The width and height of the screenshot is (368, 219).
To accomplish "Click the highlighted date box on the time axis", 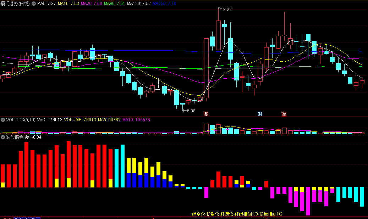I will pyautogui.click(x=27, y=218).
